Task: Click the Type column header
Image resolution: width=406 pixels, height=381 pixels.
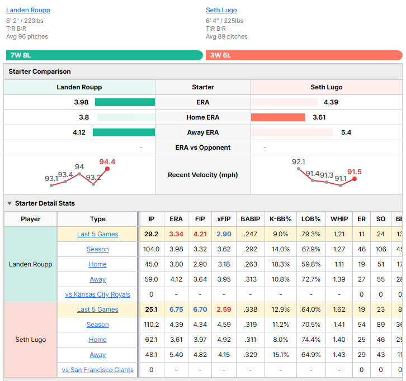Action: tap(98, 219)
